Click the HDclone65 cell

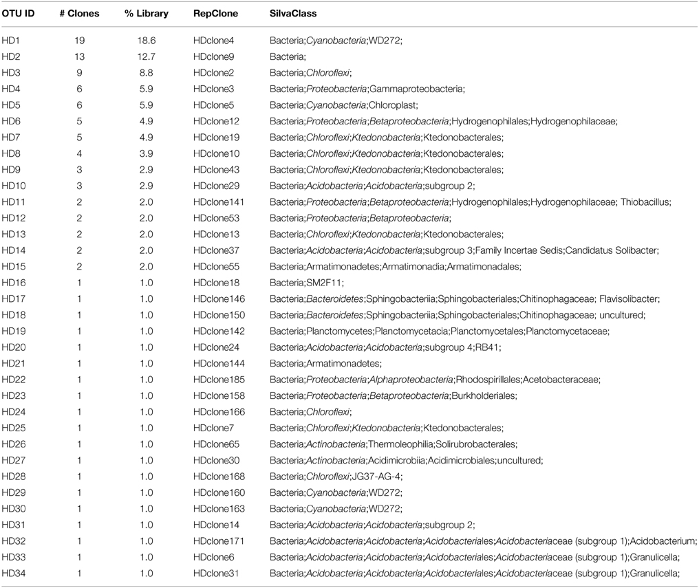click(216, 444)
